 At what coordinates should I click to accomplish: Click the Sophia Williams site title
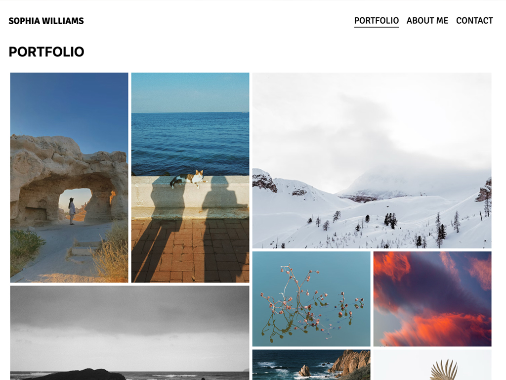pyautogui.click(x=46, y=21)
